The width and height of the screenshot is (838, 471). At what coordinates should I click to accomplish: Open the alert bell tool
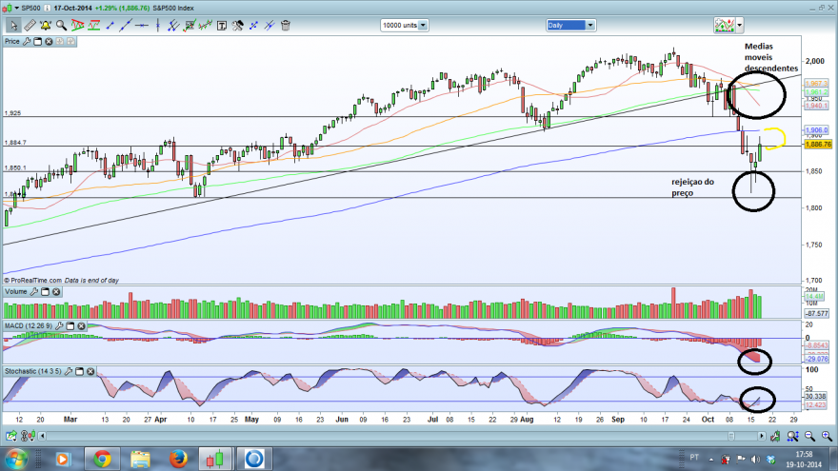(46, 25)
